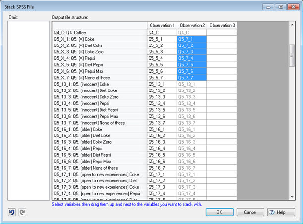
Task: Click Observation 1 cell Q5_5_4
Action: pyautogui.click(x=162, y=58)
